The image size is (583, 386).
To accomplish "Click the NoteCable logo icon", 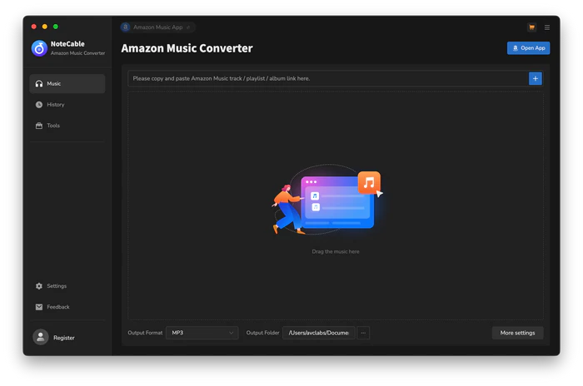I will pyautogui.click(x=39, y=48).
